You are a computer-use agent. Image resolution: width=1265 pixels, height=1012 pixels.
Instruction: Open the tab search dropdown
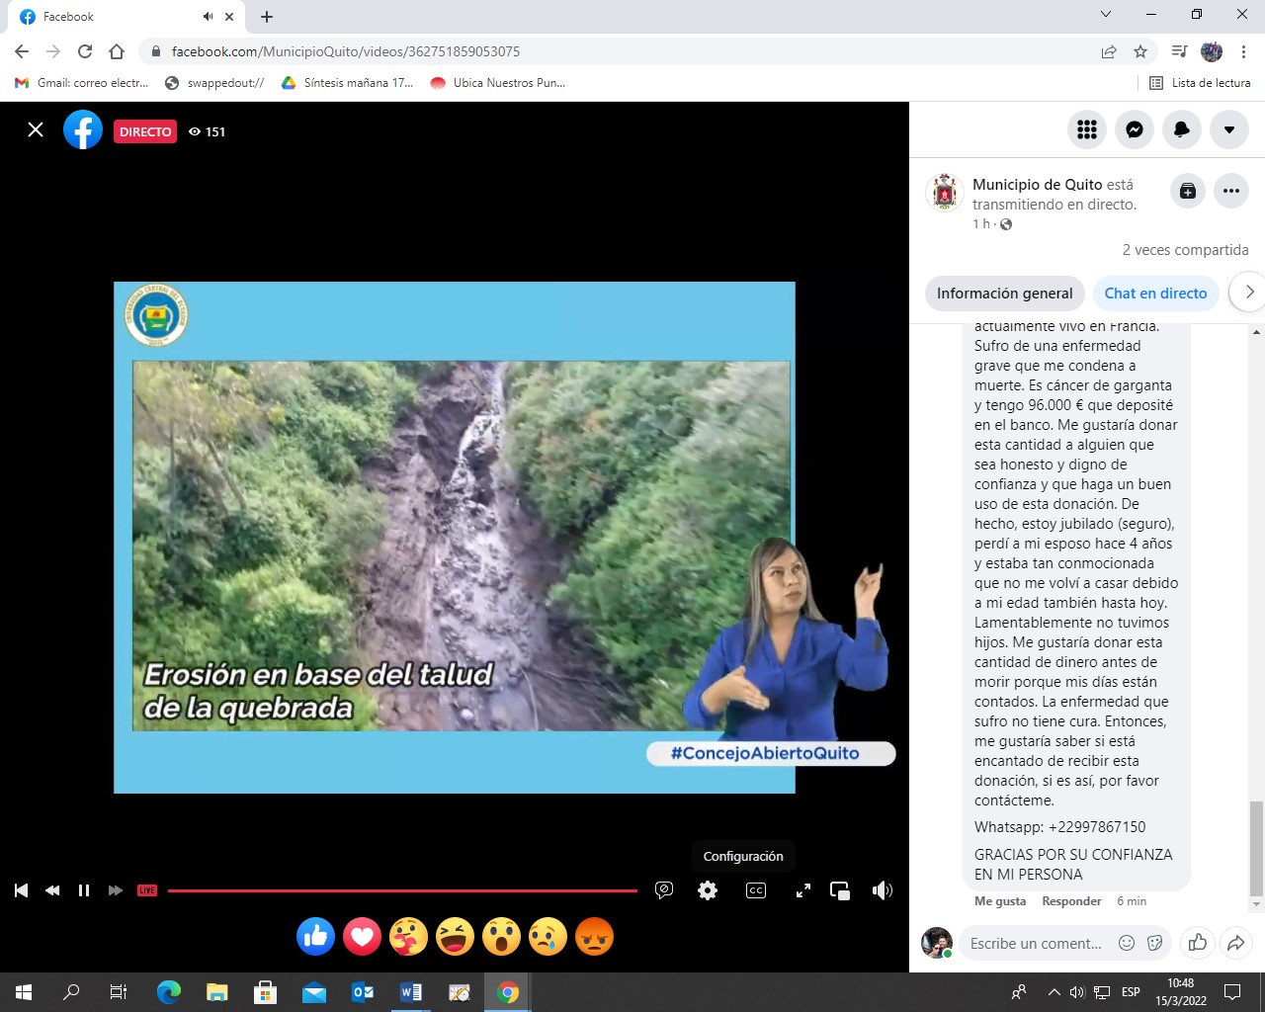[x=1106, y=15]
